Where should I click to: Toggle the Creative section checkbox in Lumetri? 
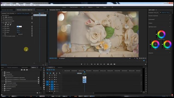170,19
